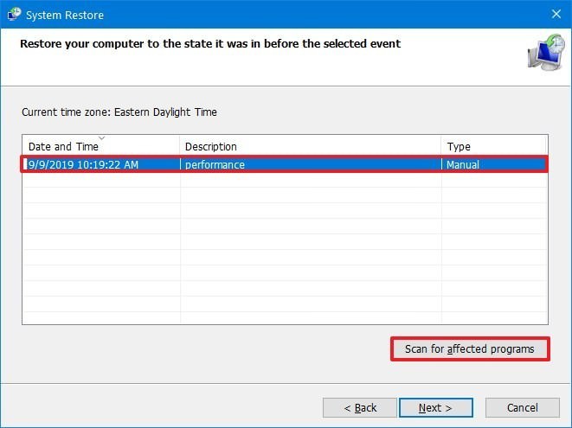Sort restore points by Type column header
This screenshot has width=572, height=428.
pyautogui.click(x=459, y=147)
